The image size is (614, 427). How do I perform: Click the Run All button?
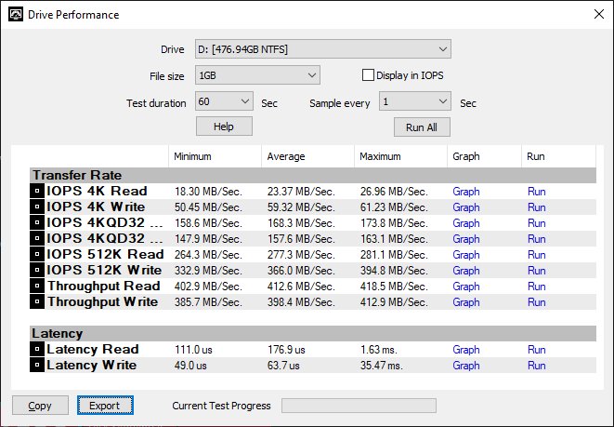coord(422,127)
